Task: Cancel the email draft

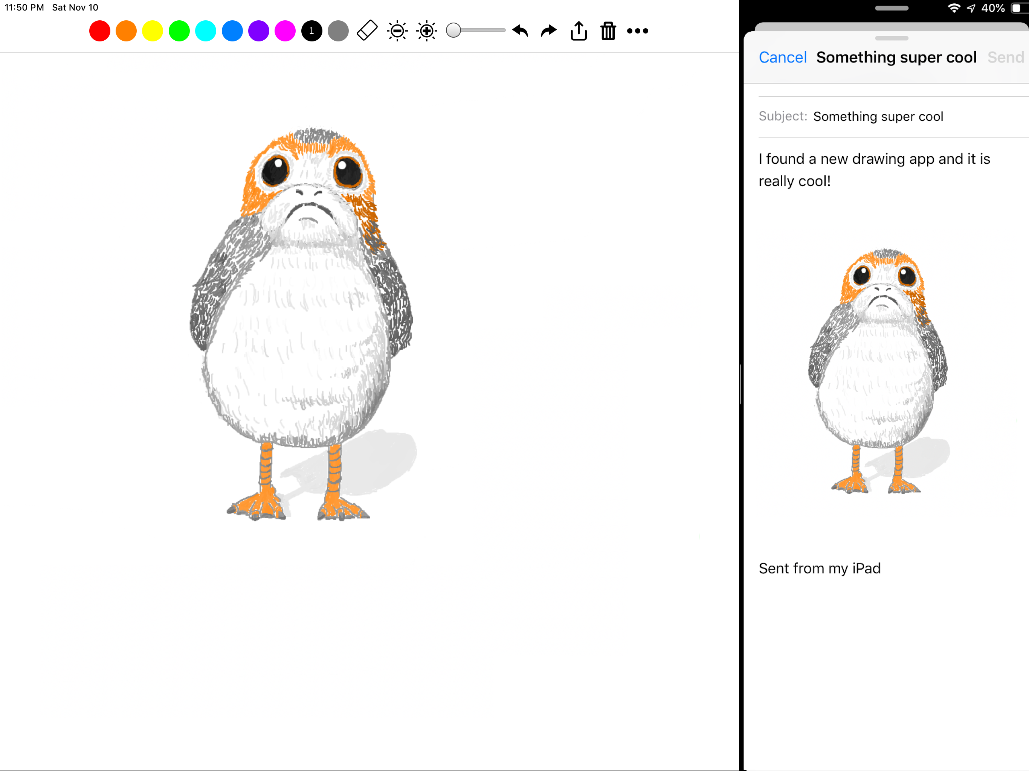Action: pyautogui.click(x=782, y=57)
